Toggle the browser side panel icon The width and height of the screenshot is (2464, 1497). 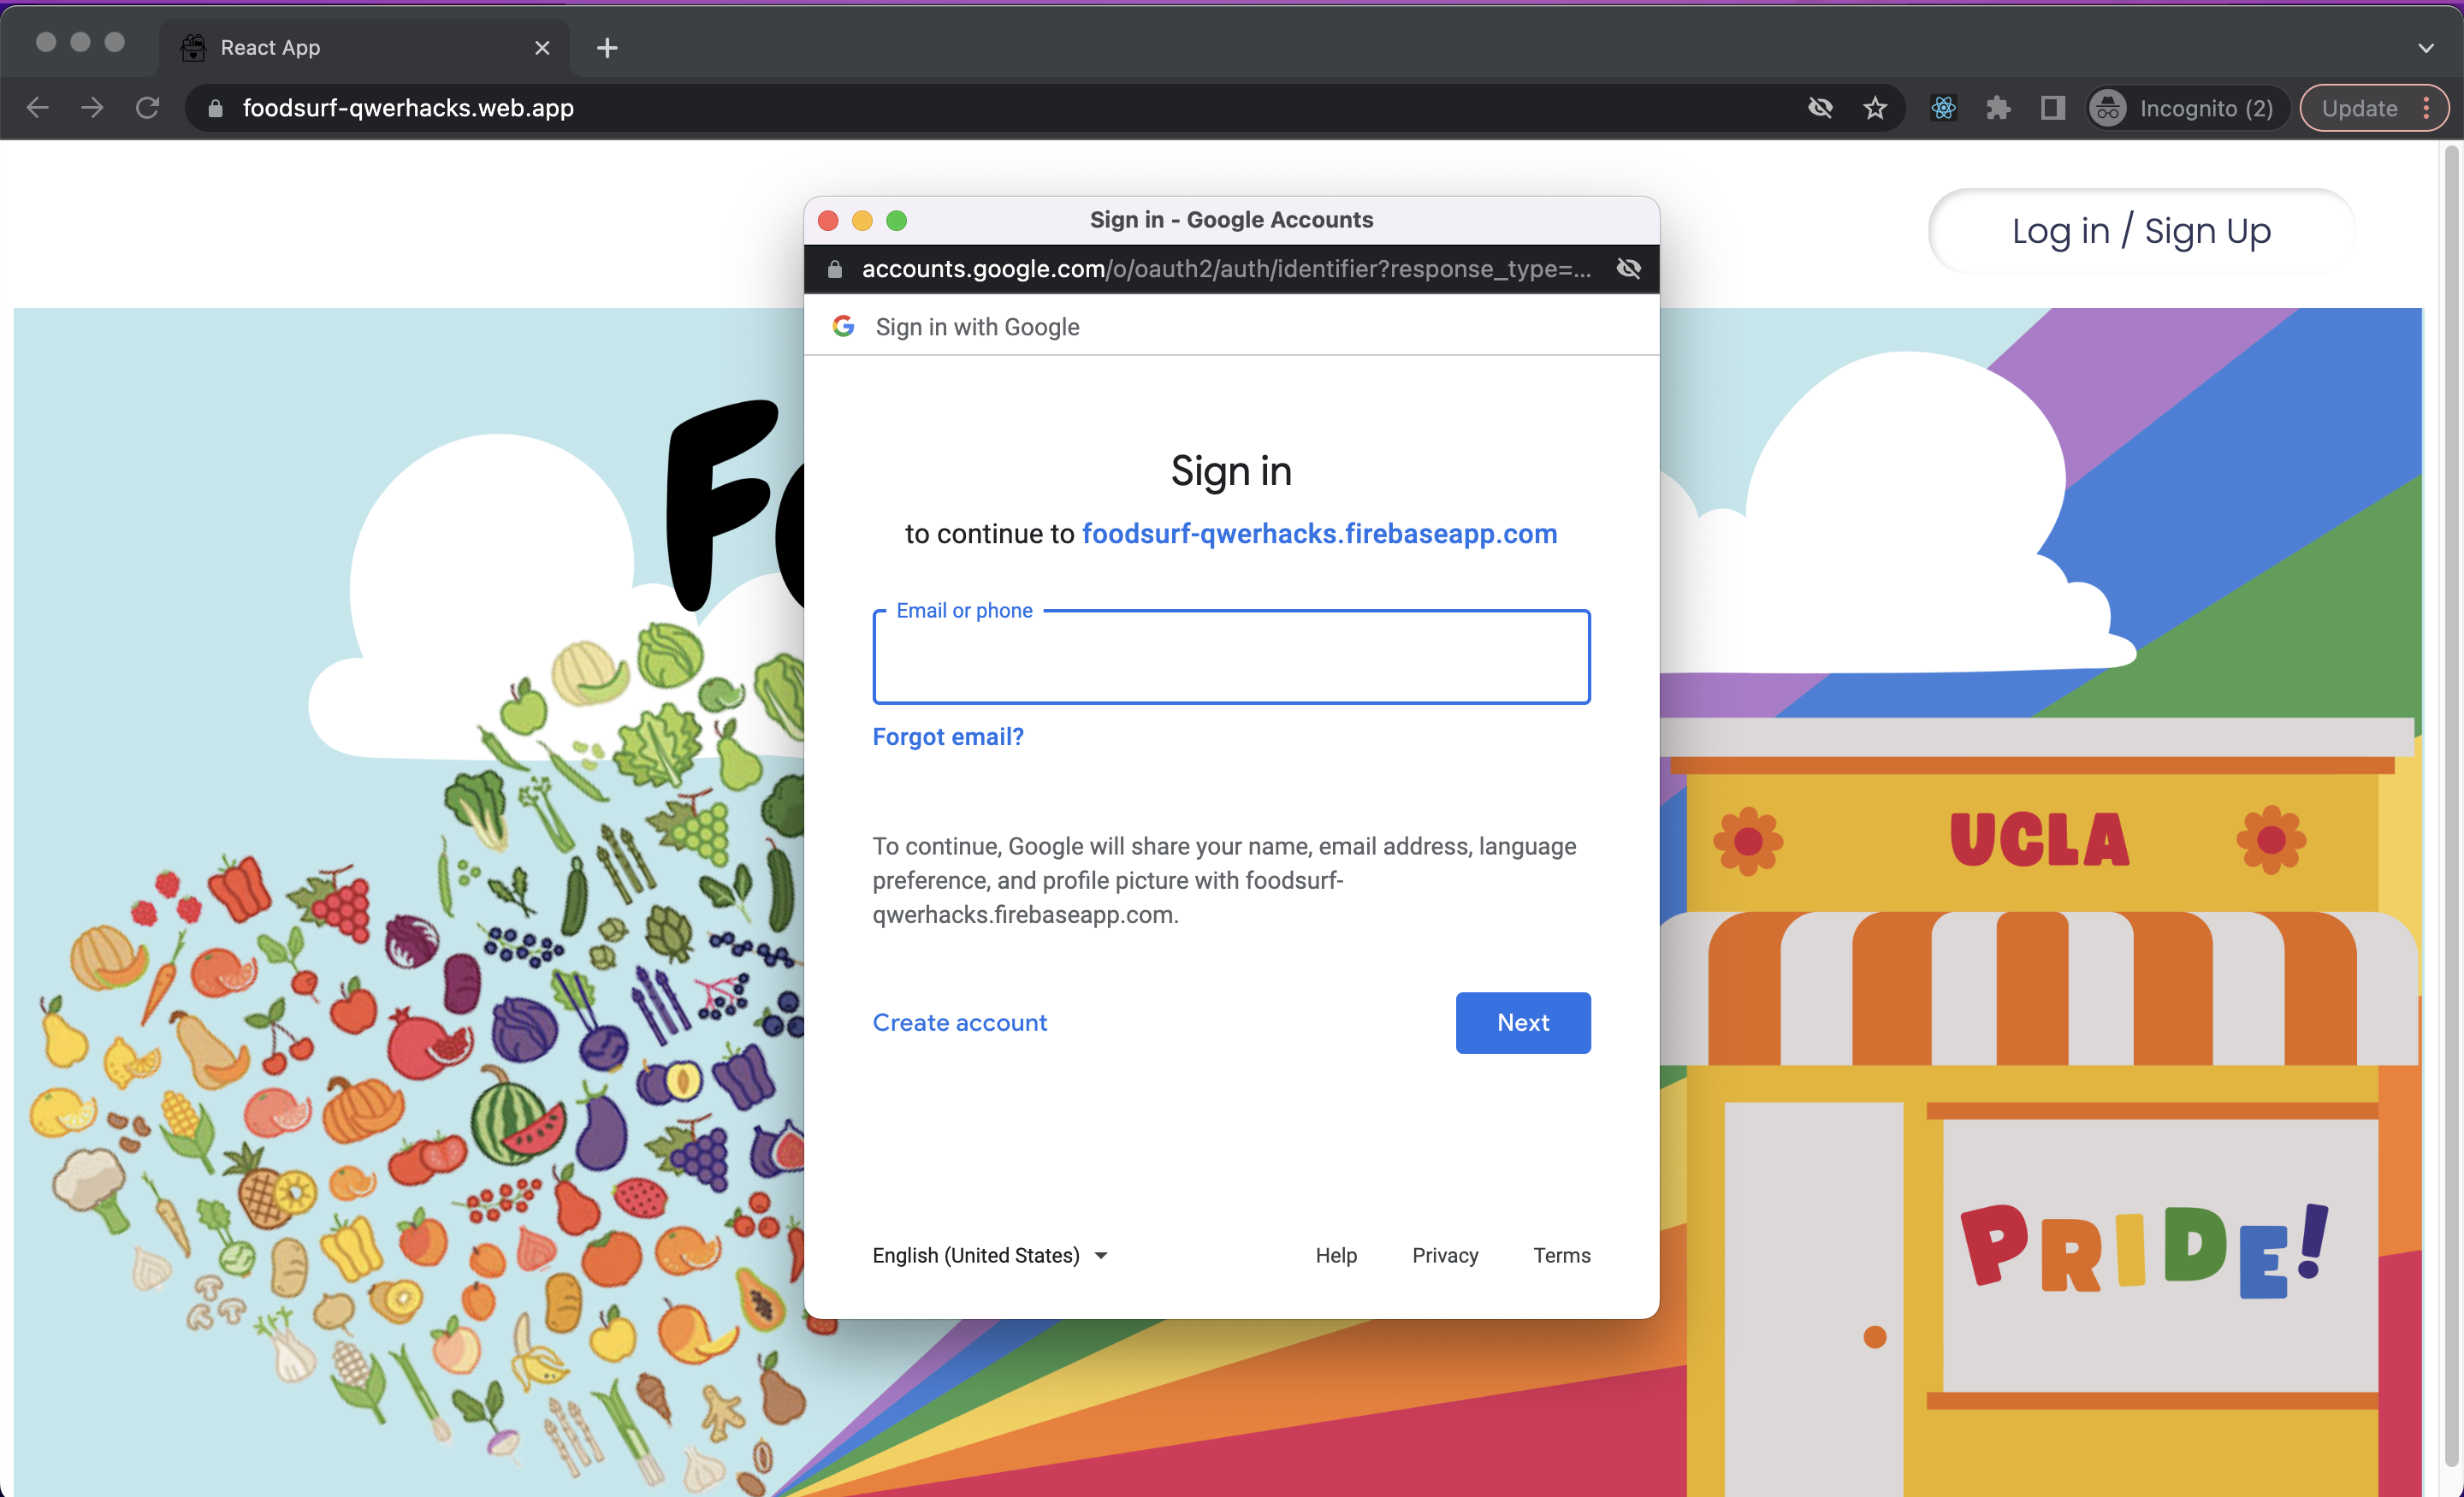coord(2052,108)
